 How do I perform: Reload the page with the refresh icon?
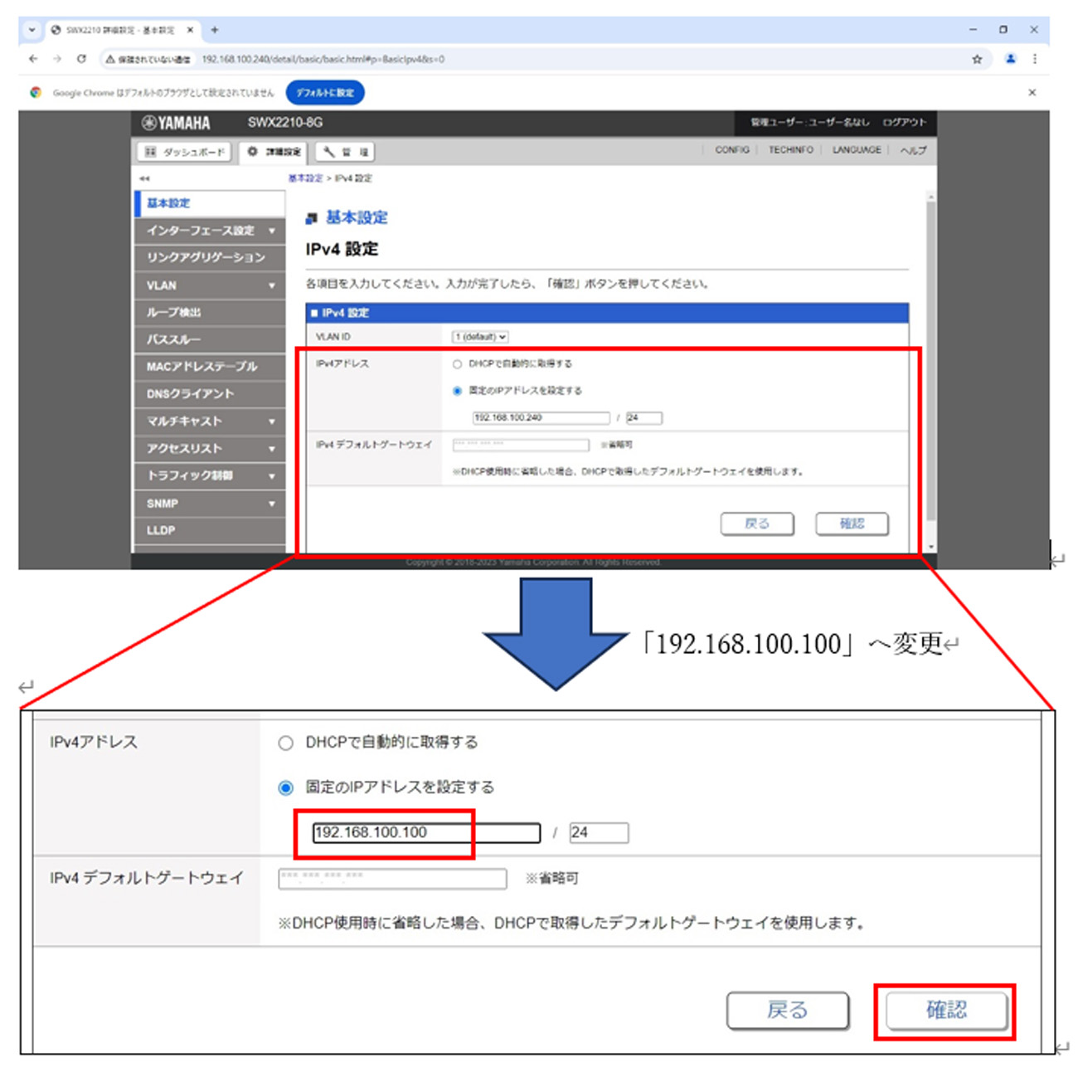(81, 59)
